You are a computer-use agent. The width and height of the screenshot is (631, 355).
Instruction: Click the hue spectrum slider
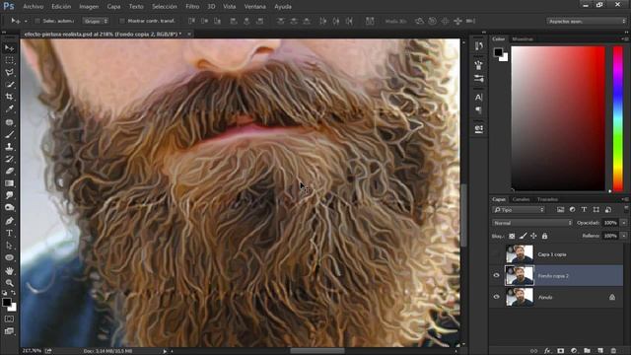tap(618, 118)
